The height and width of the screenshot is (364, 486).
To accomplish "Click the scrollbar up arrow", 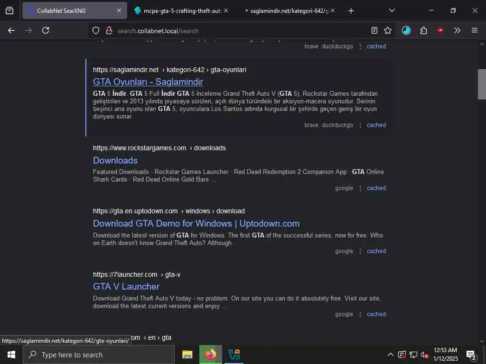I will coord(482,44).
